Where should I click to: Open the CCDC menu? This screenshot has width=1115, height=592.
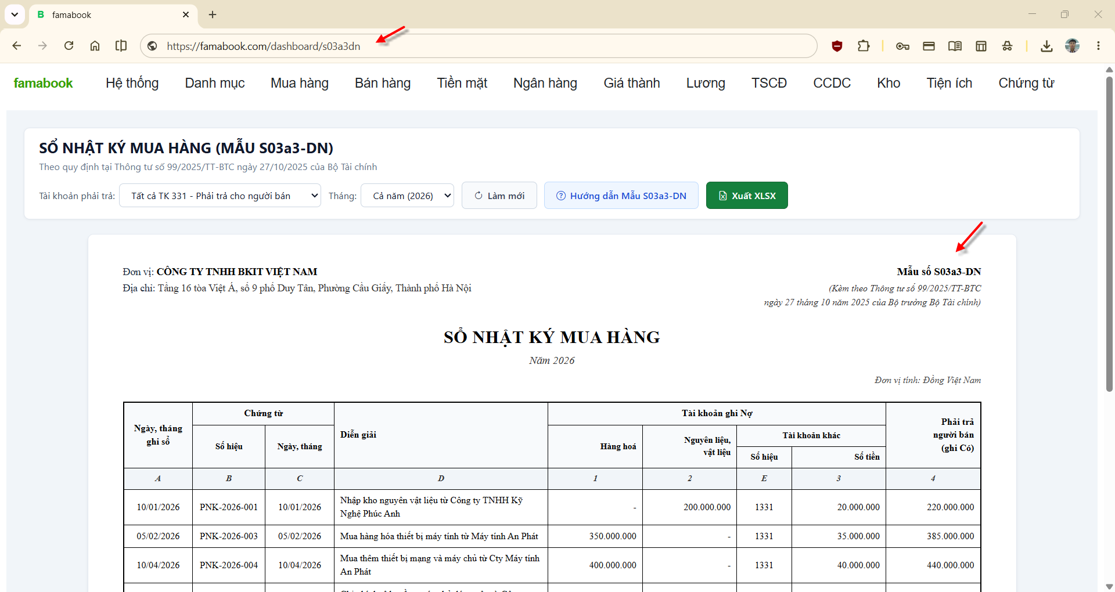click(832, 83)
